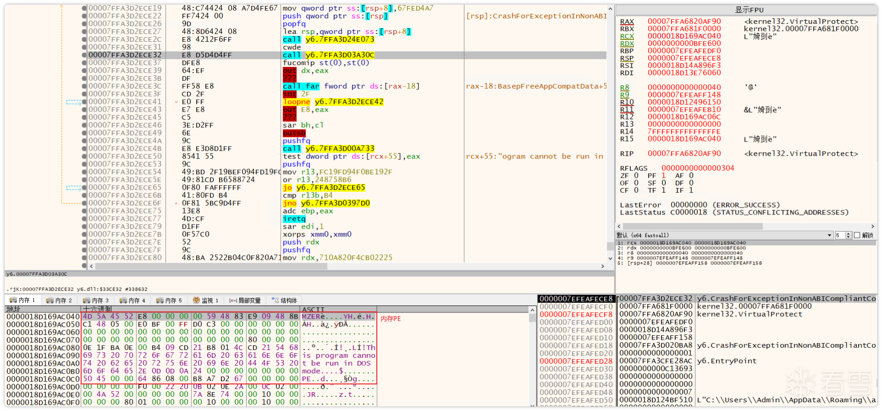Select the 十六进制 dump column header

pos(97,309)
